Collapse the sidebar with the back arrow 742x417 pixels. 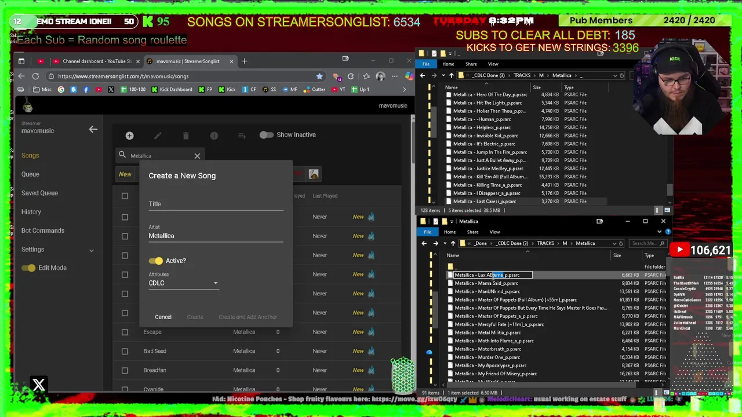[x=93, y=129]
